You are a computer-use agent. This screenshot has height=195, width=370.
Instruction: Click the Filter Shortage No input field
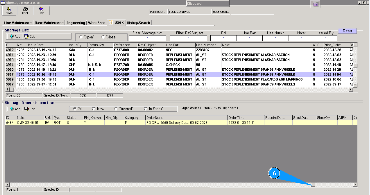(147, 38)
